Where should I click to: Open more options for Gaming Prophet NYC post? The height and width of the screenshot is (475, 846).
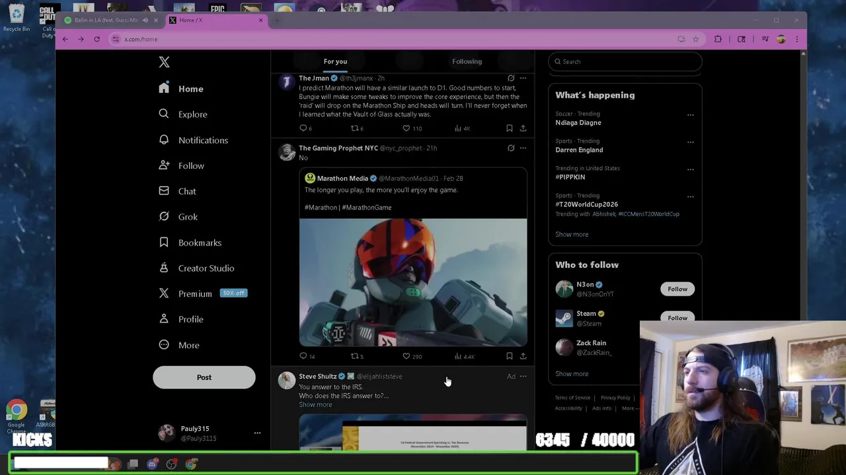point(523,148)
